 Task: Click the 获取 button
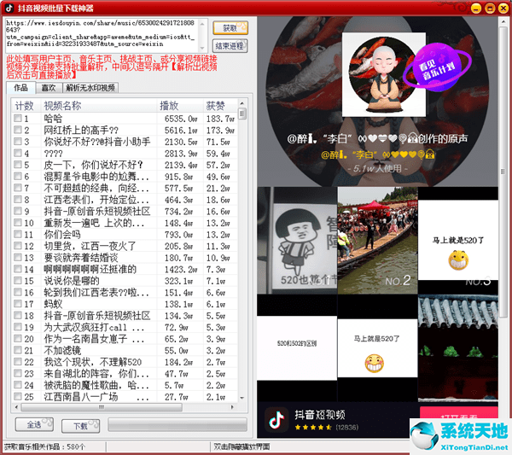point(230,28)
